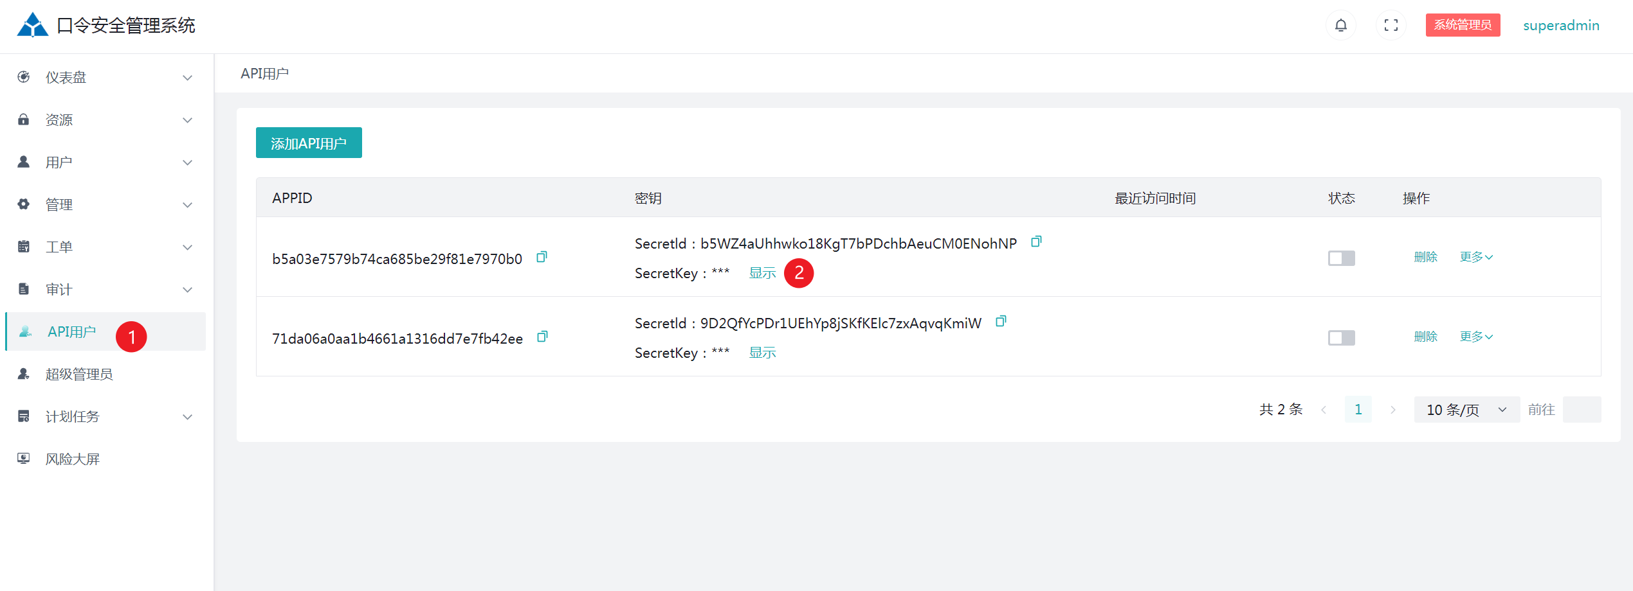Copy the first row SecretId
The image size is (1633, 591).
coord(1035,242)
